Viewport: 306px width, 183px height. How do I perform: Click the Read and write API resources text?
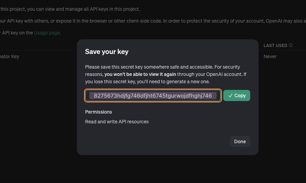117,122
